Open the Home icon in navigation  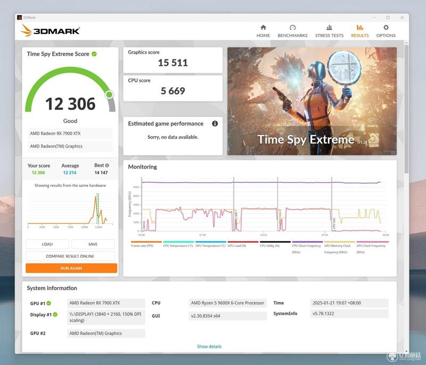[x=263, y=28]
